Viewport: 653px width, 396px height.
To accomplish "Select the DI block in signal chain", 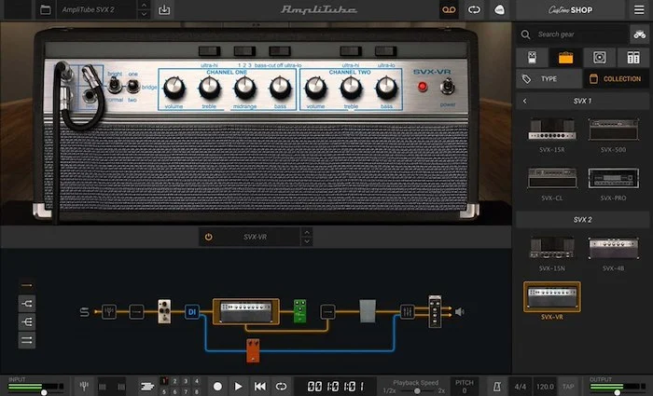I will pos(191,311).
